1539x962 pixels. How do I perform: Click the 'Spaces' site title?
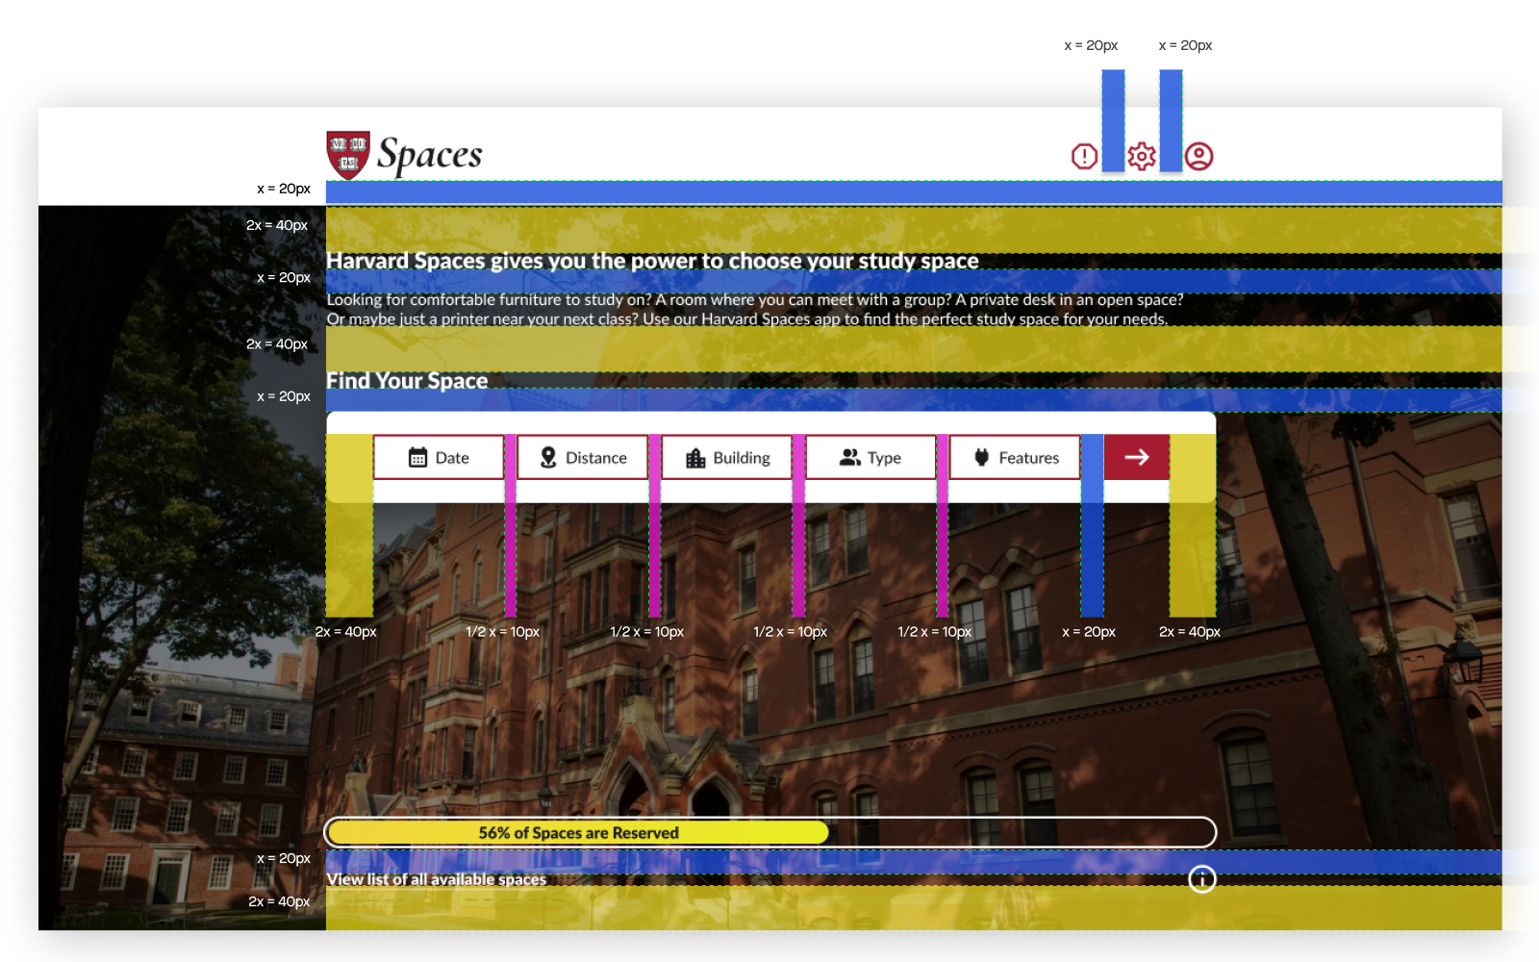(430, 155)
